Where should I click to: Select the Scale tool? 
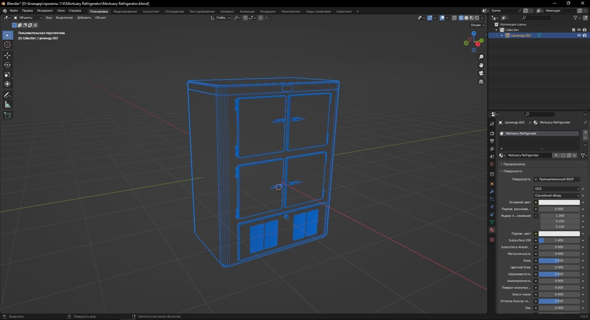pyautogui.click(x=7, y=75)
